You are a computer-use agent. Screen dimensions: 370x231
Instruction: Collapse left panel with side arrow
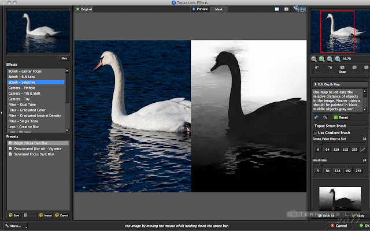point(1,113)
